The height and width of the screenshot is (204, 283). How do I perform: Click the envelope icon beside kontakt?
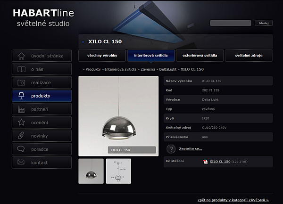coord(21,162)
